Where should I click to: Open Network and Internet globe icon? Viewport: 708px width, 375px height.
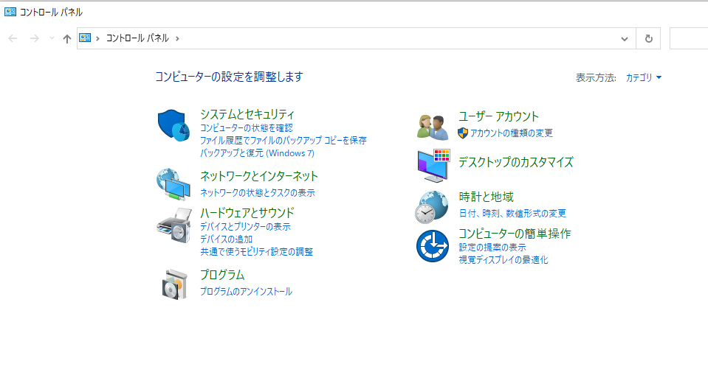(x=173, y=184)
